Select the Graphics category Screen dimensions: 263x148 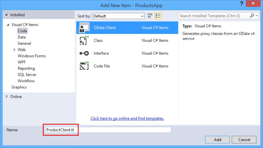coord(19,87)
